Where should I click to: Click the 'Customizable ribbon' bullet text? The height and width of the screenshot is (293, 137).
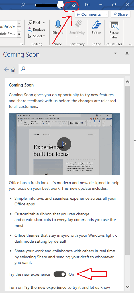tap(65, 220)
